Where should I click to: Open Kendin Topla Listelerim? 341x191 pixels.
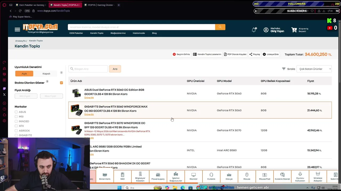pyautogui.click(x=207, y=54)
